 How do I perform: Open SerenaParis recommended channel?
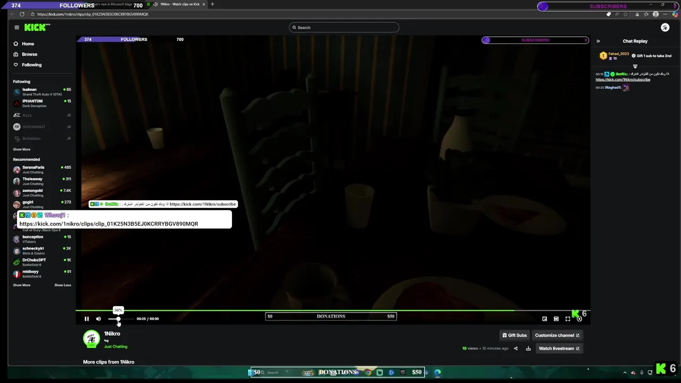42,170
